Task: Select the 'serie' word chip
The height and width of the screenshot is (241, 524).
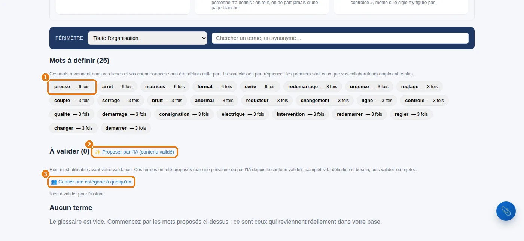Action: [x=260, y=87]
